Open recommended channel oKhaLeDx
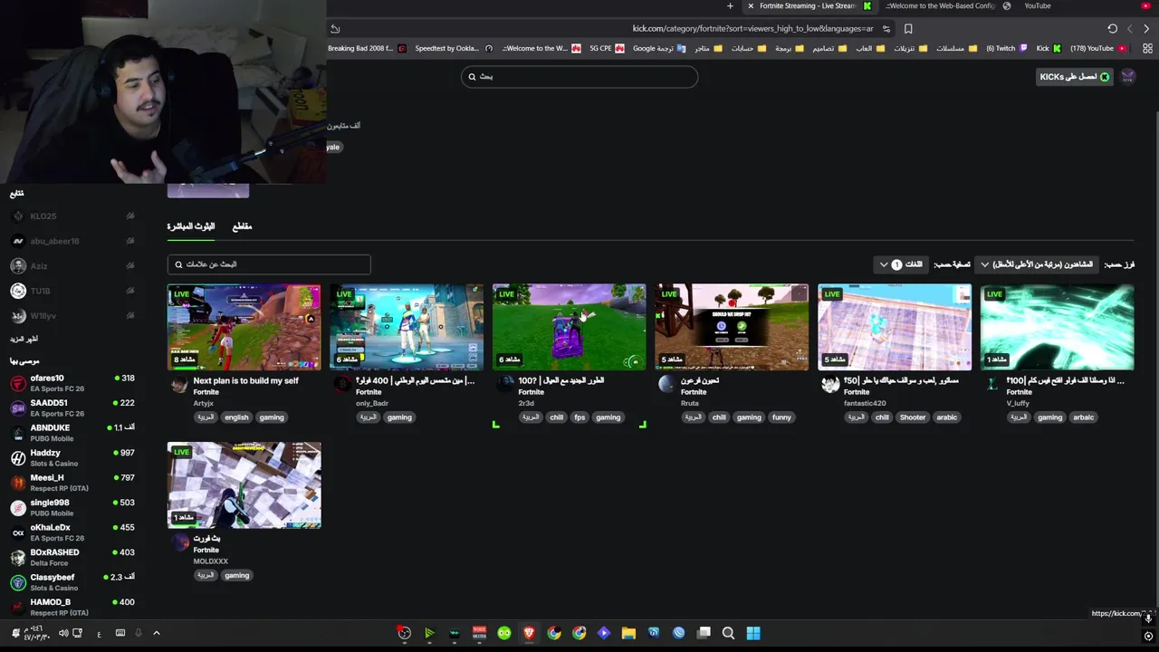This screenshot has height=652, width=1159. point(72,532)
